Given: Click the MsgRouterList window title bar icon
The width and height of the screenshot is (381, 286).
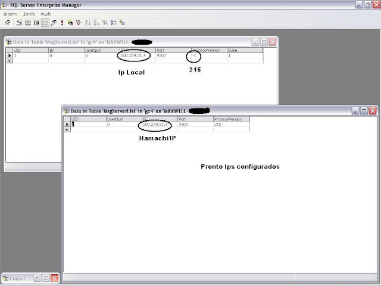Looking at the screenshot, I should (x=9, y=42).
